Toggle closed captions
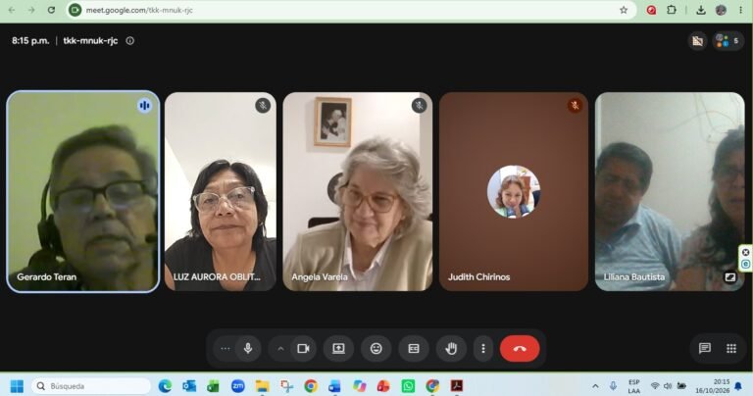Image resolution: width=753 pixels, height=396 pixels. 414,349
